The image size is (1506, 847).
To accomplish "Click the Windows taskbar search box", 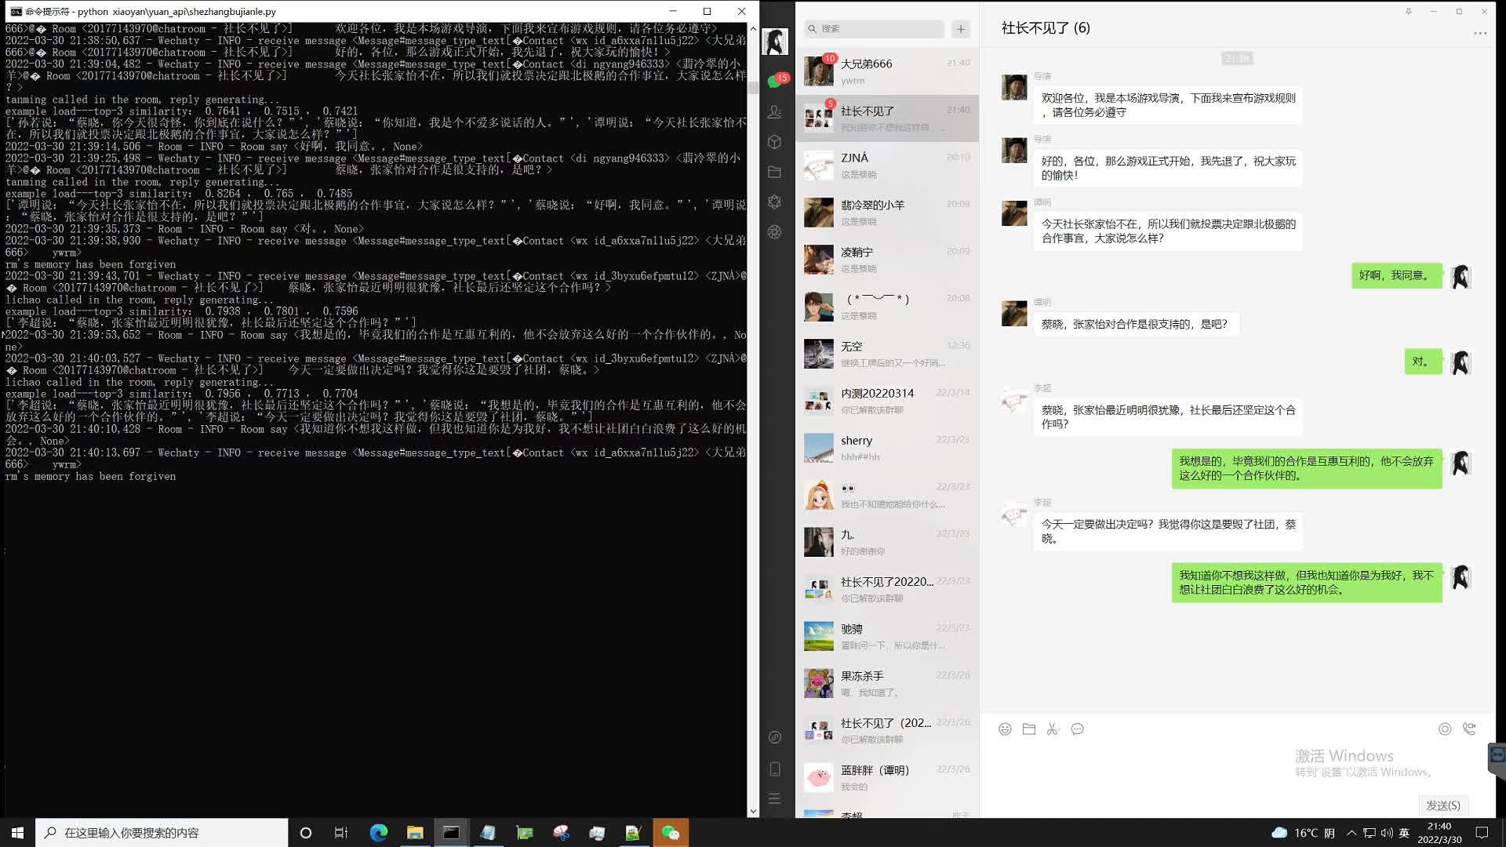I will click(x=162, y=833).
